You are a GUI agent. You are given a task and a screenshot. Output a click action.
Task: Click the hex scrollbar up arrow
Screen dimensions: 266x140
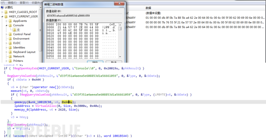[120, 25]
